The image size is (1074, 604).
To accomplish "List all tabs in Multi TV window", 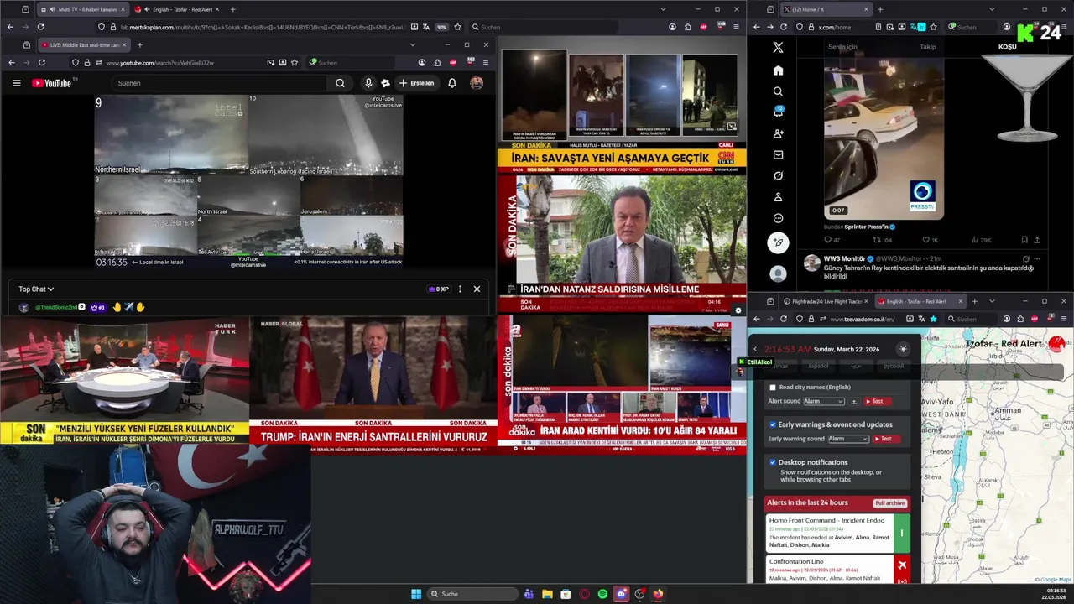I will click(663, 9).
